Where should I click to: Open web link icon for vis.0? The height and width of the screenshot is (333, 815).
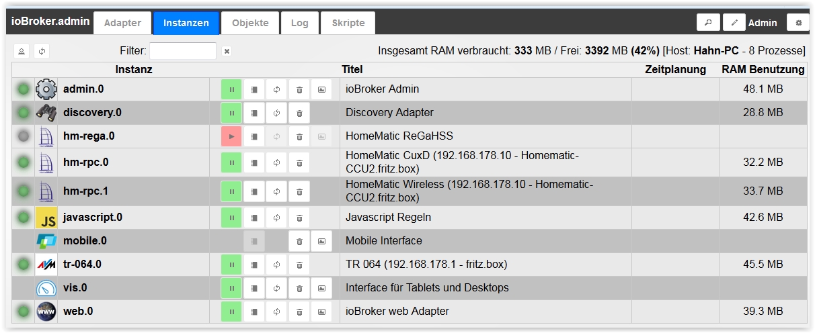click(322, 288)
